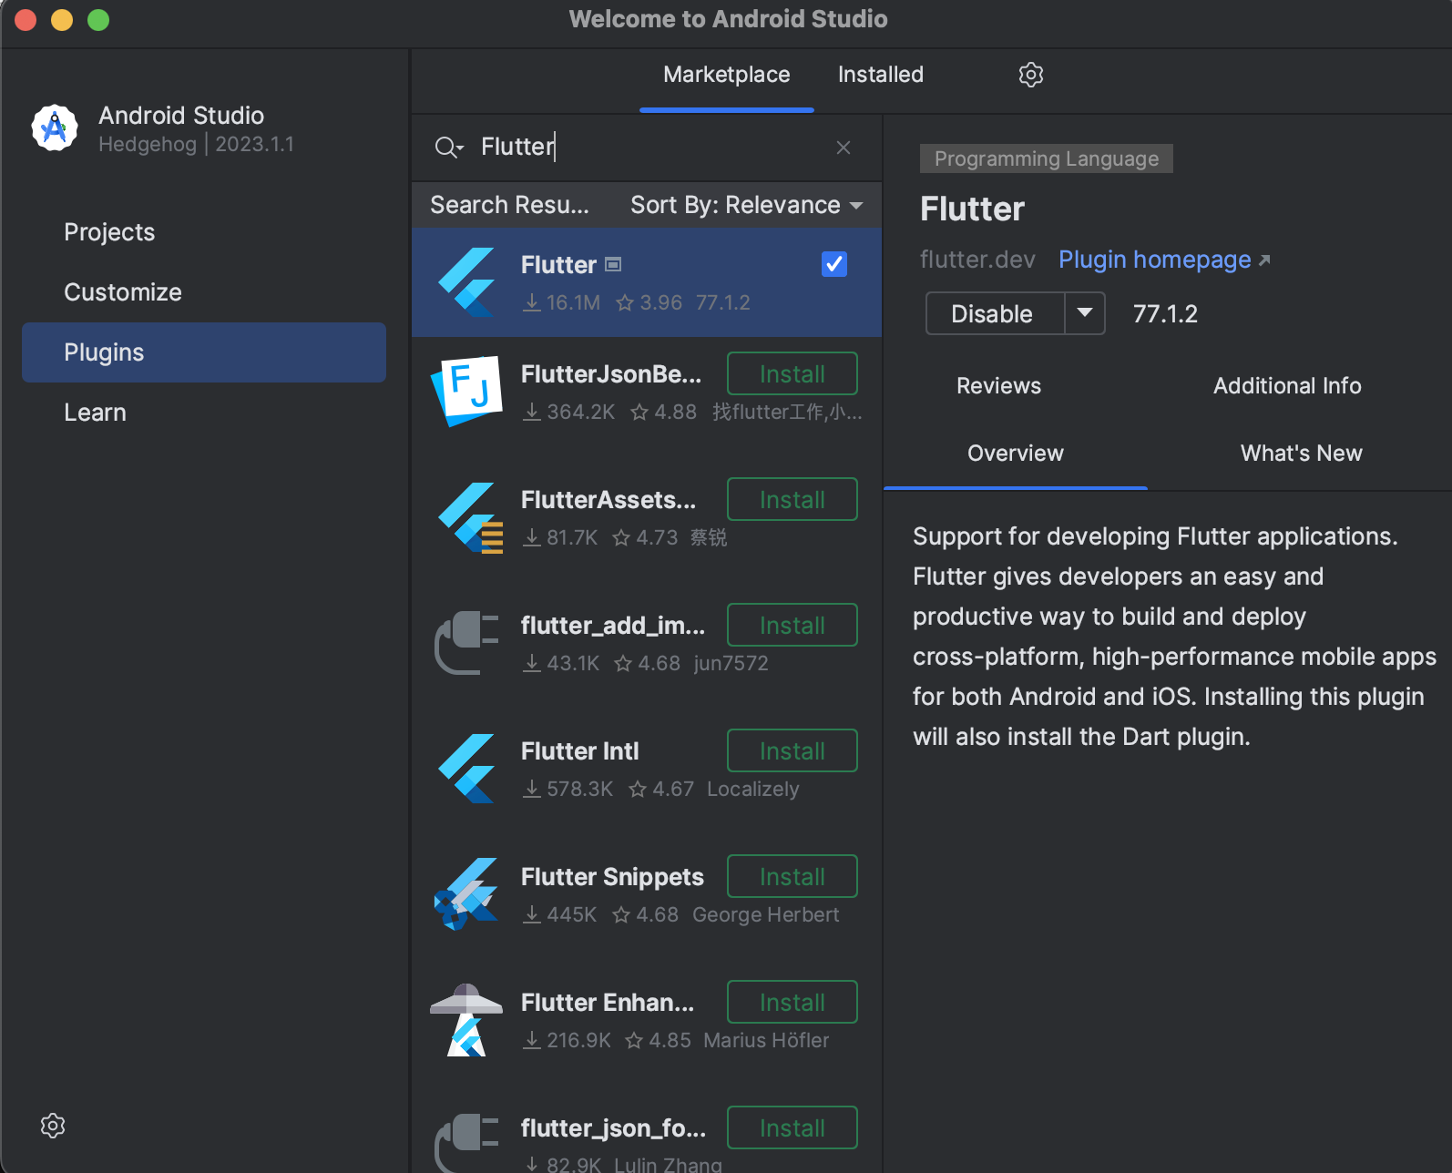
Task: Click the jun7572 author text
Action: (731, 663)
